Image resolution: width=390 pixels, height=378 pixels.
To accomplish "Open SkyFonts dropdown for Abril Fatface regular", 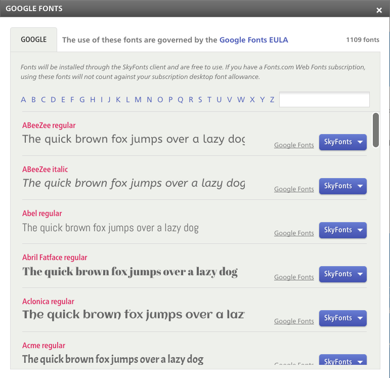I will [x=343, y=274].
